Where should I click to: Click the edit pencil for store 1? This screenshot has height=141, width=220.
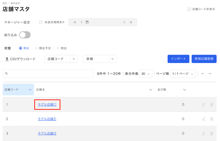pos(204,105)
